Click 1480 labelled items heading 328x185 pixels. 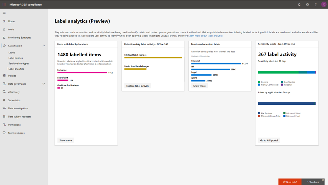tap(79, 55)
